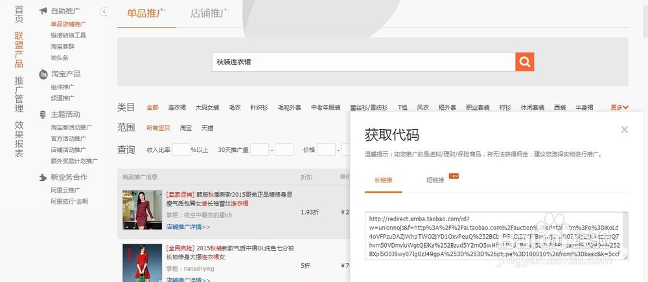Filter by category 西装
Screen dimensions: 648x282
click(560, 107)
